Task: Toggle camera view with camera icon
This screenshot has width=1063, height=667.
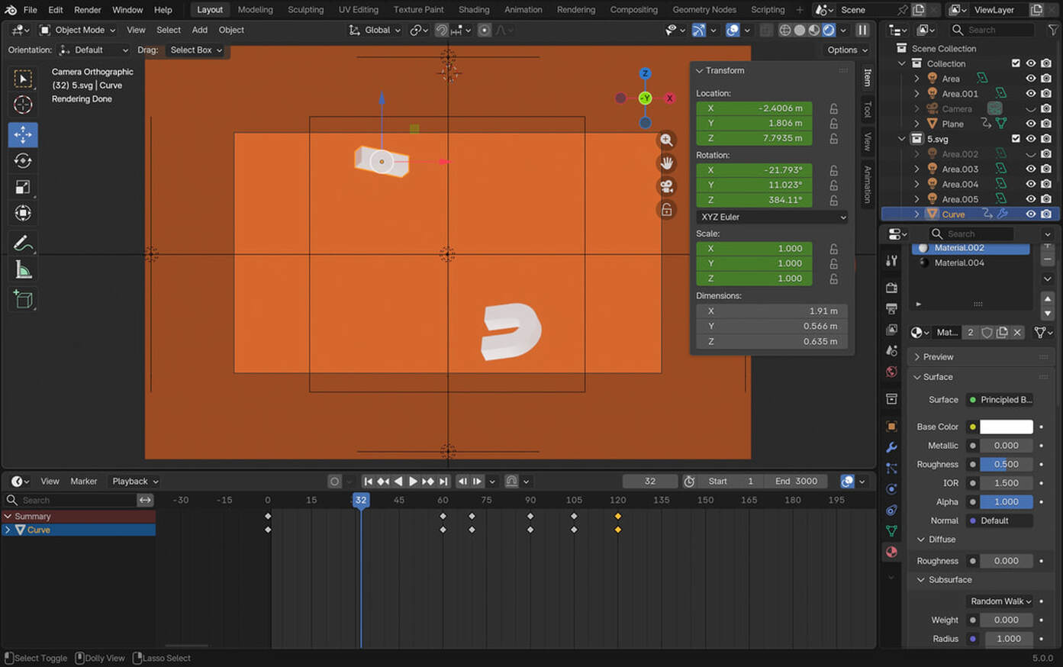Action: point(666,186)
